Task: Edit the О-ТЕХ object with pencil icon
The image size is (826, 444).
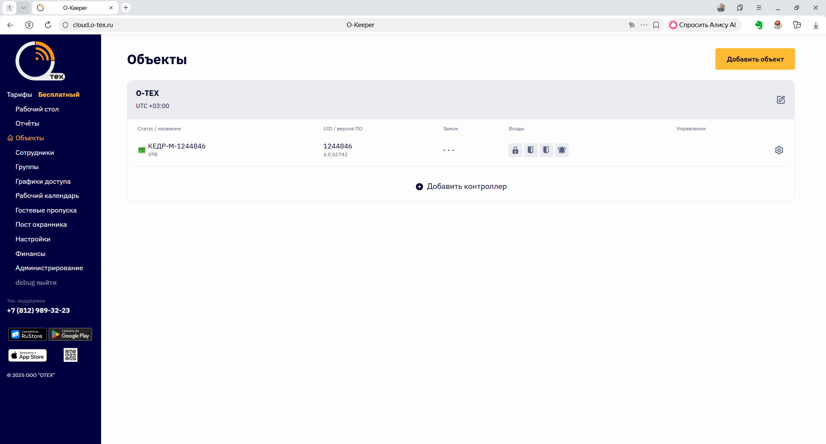Action: [x=780, y=100]
